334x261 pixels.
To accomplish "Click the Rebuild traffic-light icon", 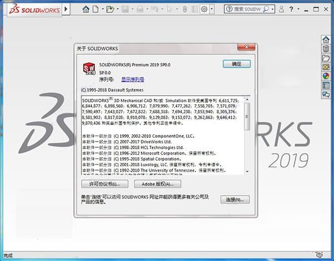I will tap(185, 9).
